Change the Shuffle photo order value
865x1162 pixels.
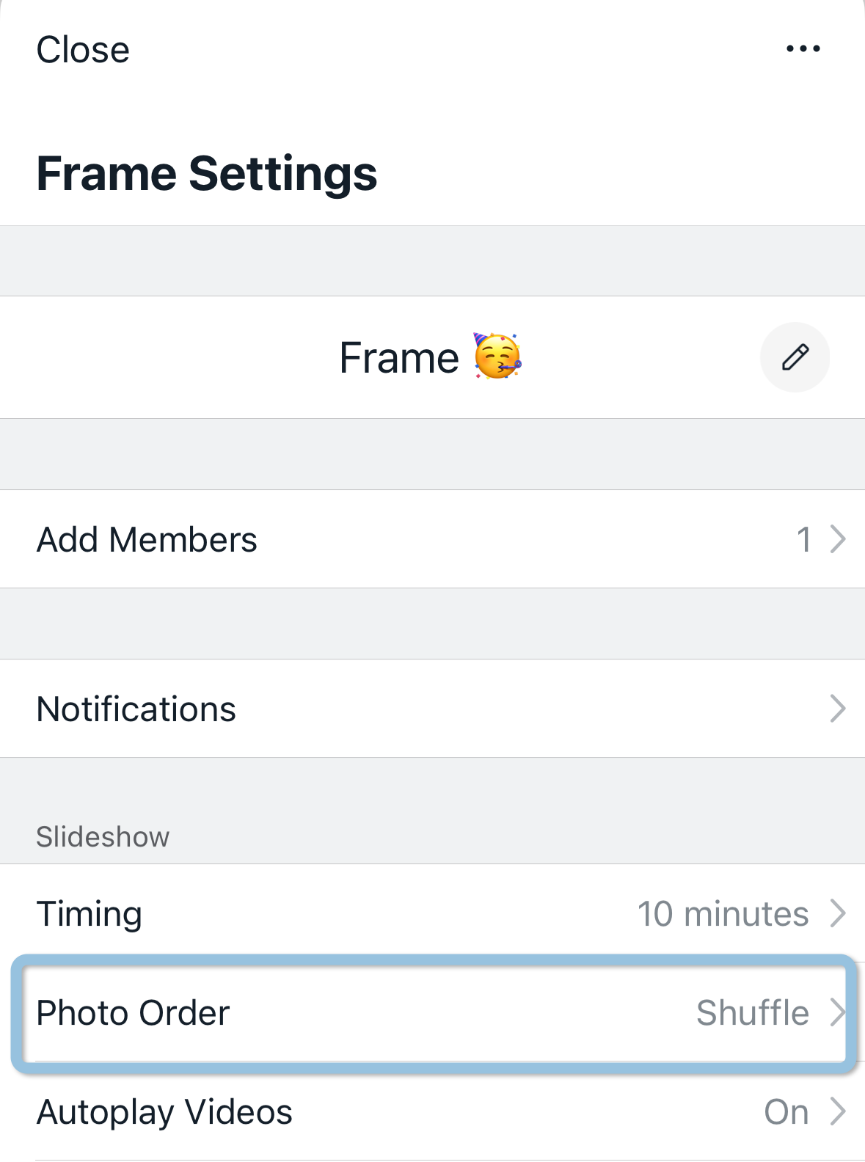point(752,1013)
